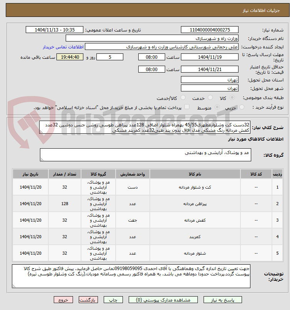Image resolution: width=290 pixels, height=310 pixels.
Task: Select the کالا/خدمت radio button
Action: pyautogui.click(x=183, y=98)
